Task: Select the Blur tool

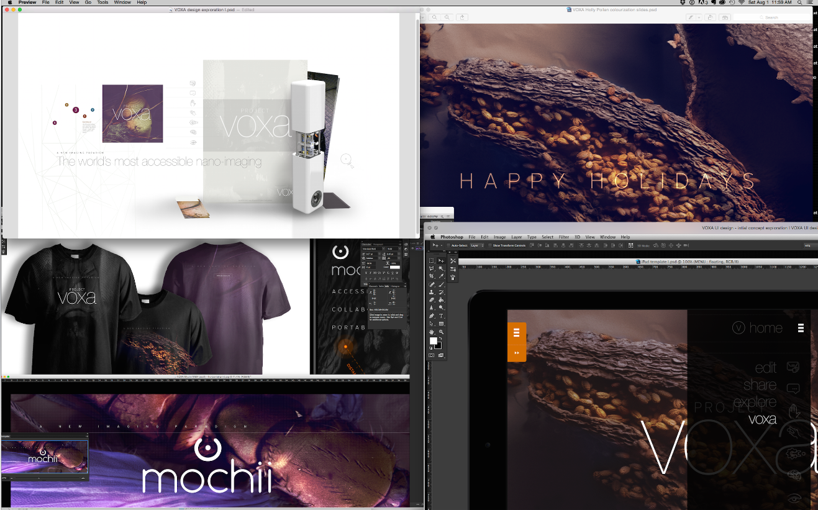Action: (431, 307)
